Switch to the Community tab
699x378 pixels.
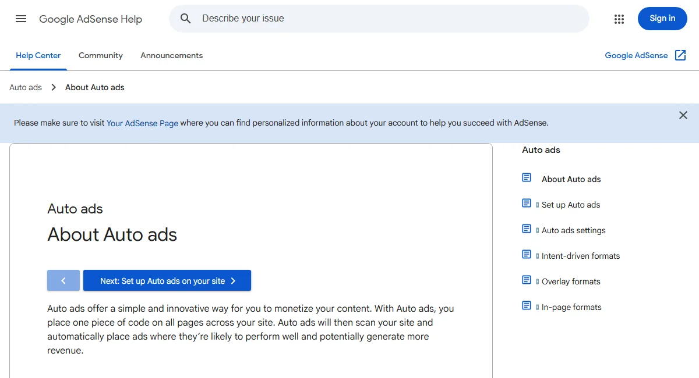(x=101, y=56)
